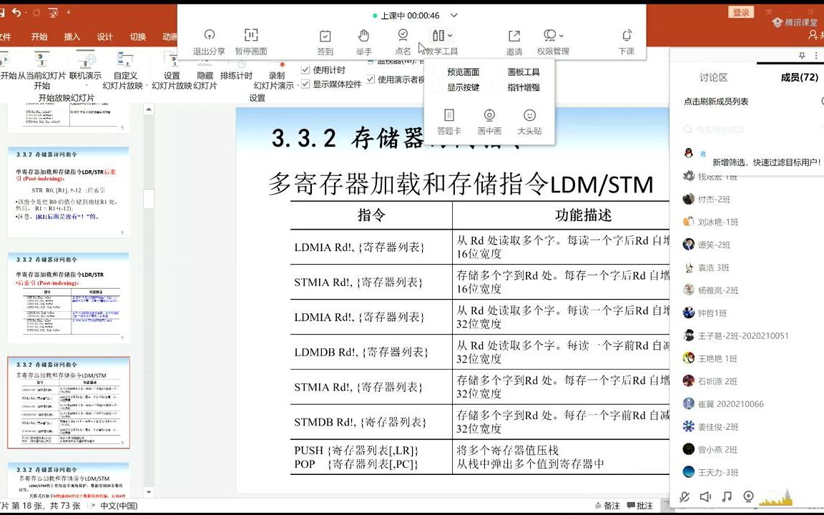Open the 画中画 picture-in-picture tool
824x515 pixels.
tap(489, 114)
